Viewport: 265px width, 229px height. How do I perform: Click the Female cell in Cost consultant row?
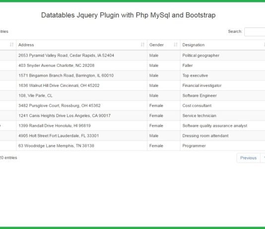(x=164, y=106)
